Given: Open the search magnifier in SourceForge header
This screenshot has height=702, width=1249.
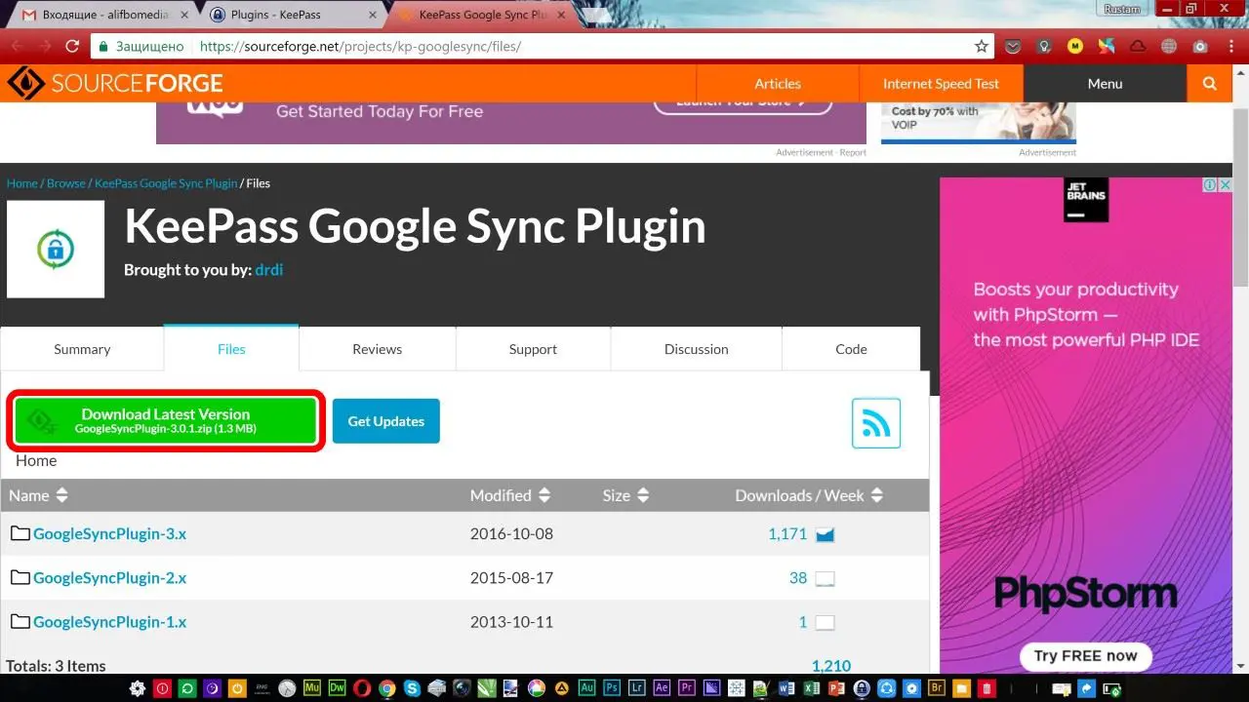Looking at the screenshot, I should (x=1210, y=84).
